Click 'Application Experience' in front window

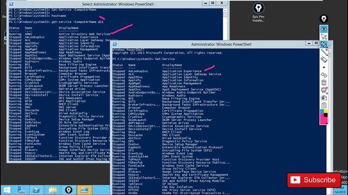[182, 71]
